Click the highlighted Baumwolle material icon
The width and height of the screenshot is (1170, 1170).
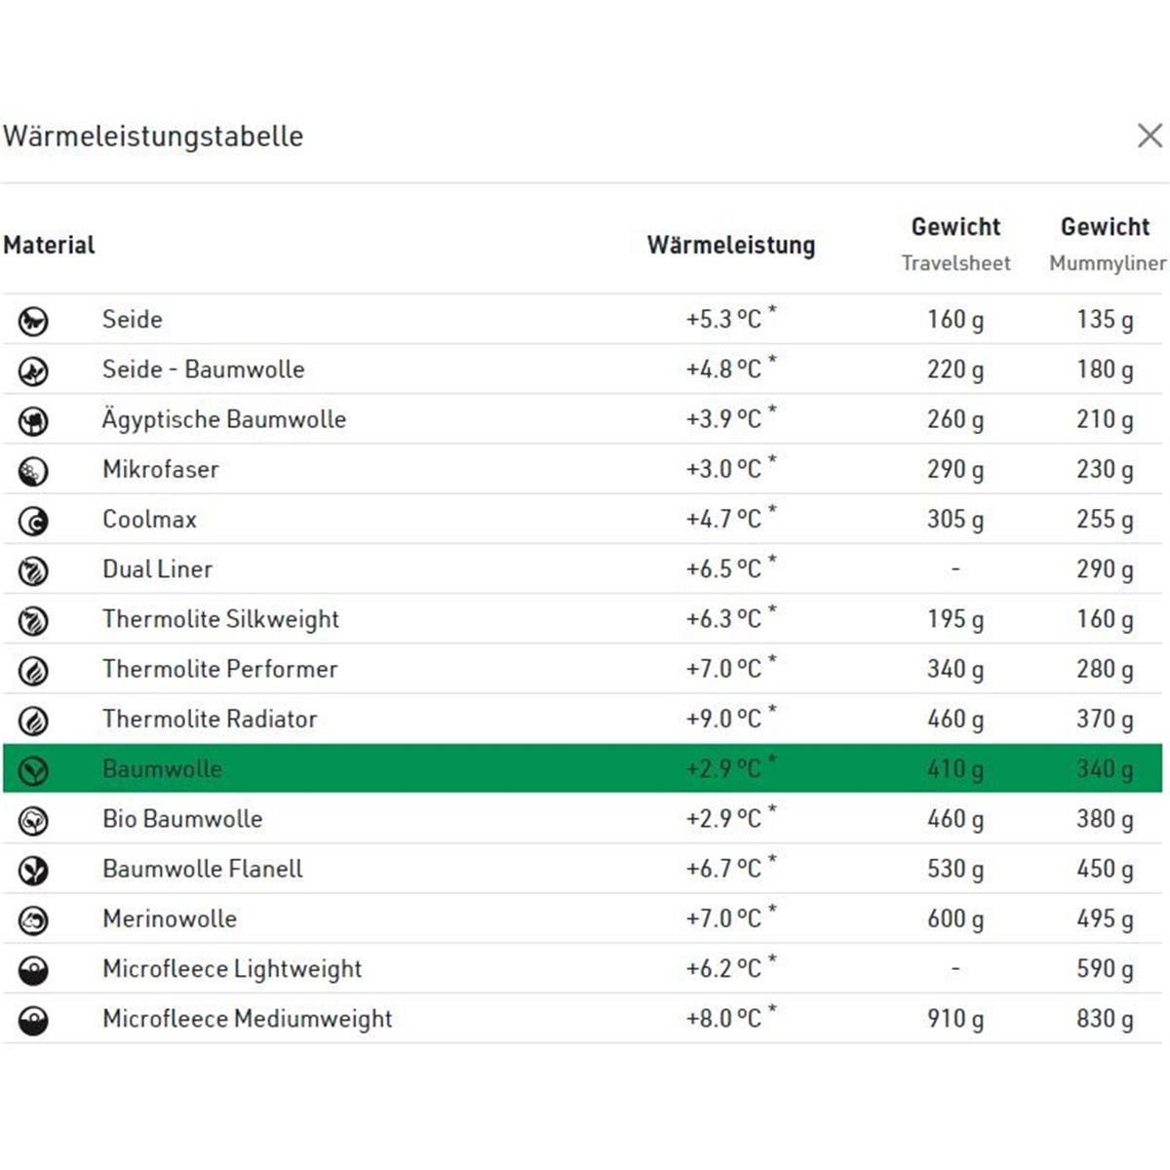tap(34, 770)
